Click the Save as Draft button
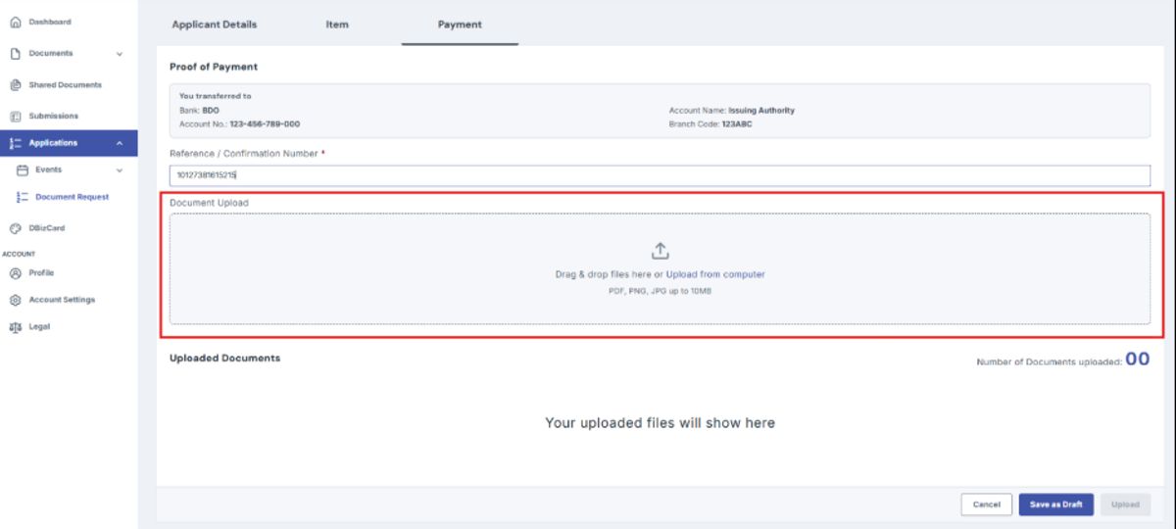This screenshot has height=529, width=1176. click(1055, 505)
